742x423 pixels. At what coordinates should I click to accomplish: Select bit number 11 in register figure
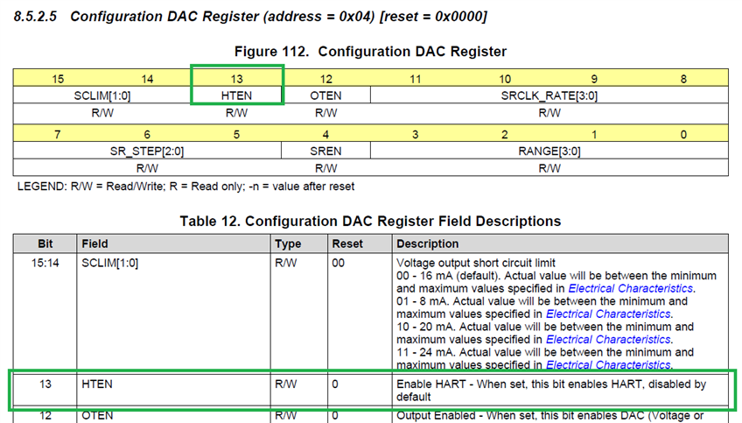click(416, 79)
